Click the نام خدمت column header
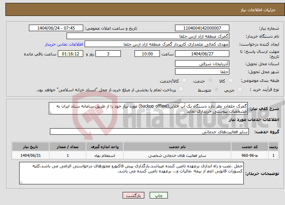Screen dimensions: 285x205 click(177, 147)
